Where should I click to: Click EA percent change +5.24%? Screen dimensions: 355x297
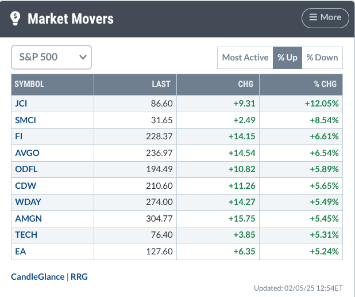pyautogui.click(x=324, y=252)
